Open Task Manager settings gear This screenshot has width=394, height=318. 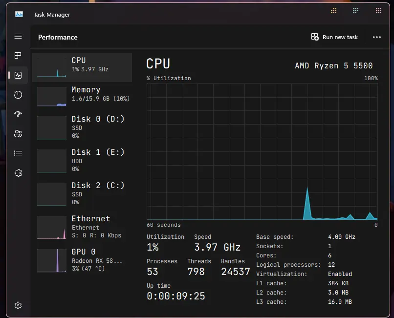point(18,305)
